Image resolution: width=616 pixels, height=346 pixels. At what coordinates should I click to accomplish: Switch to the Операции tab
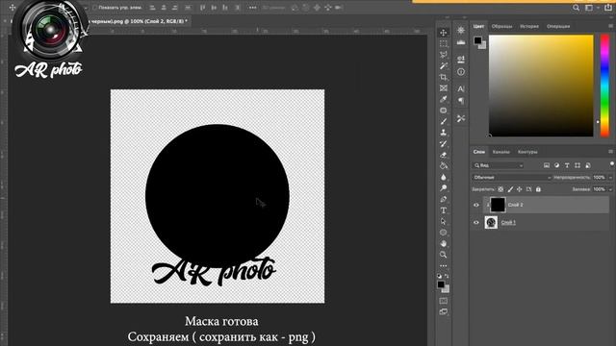pyautogui.click(x=558, y=26)
